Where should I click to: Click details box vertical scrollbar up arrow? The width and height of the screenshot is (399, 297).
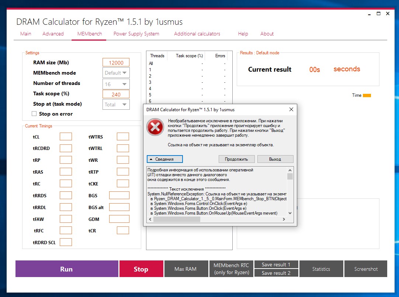point(290,170)
